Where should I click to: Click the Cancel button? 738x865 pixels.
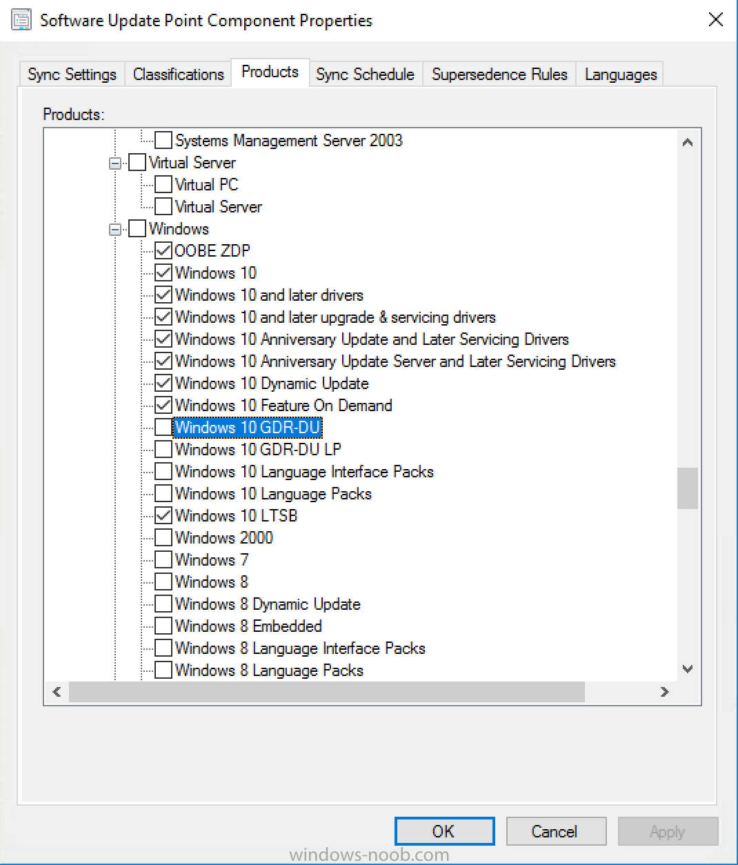point(556,831)
